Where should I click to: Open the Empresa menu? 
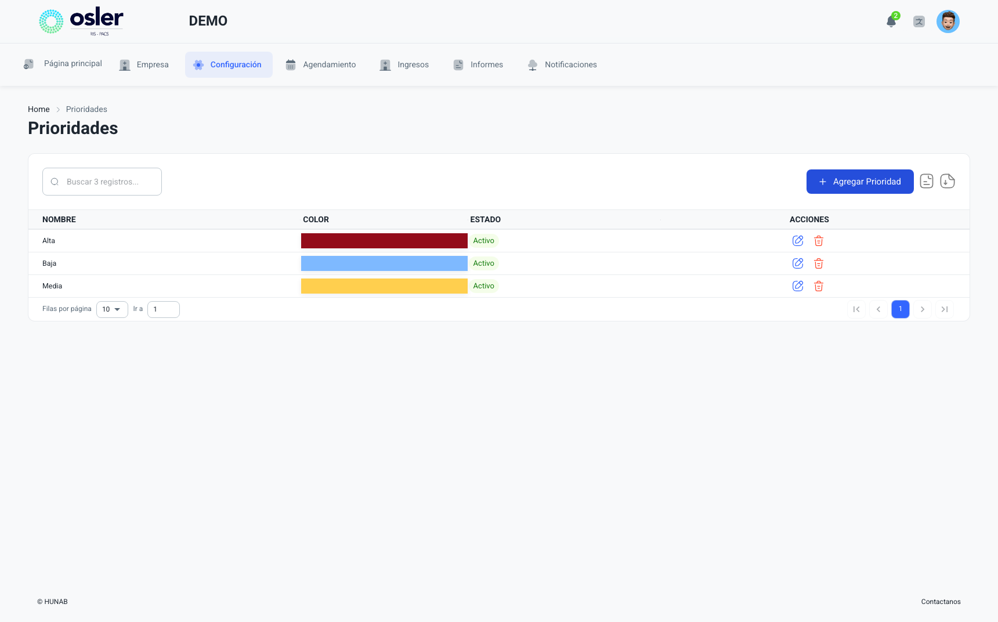coord(144,64)
